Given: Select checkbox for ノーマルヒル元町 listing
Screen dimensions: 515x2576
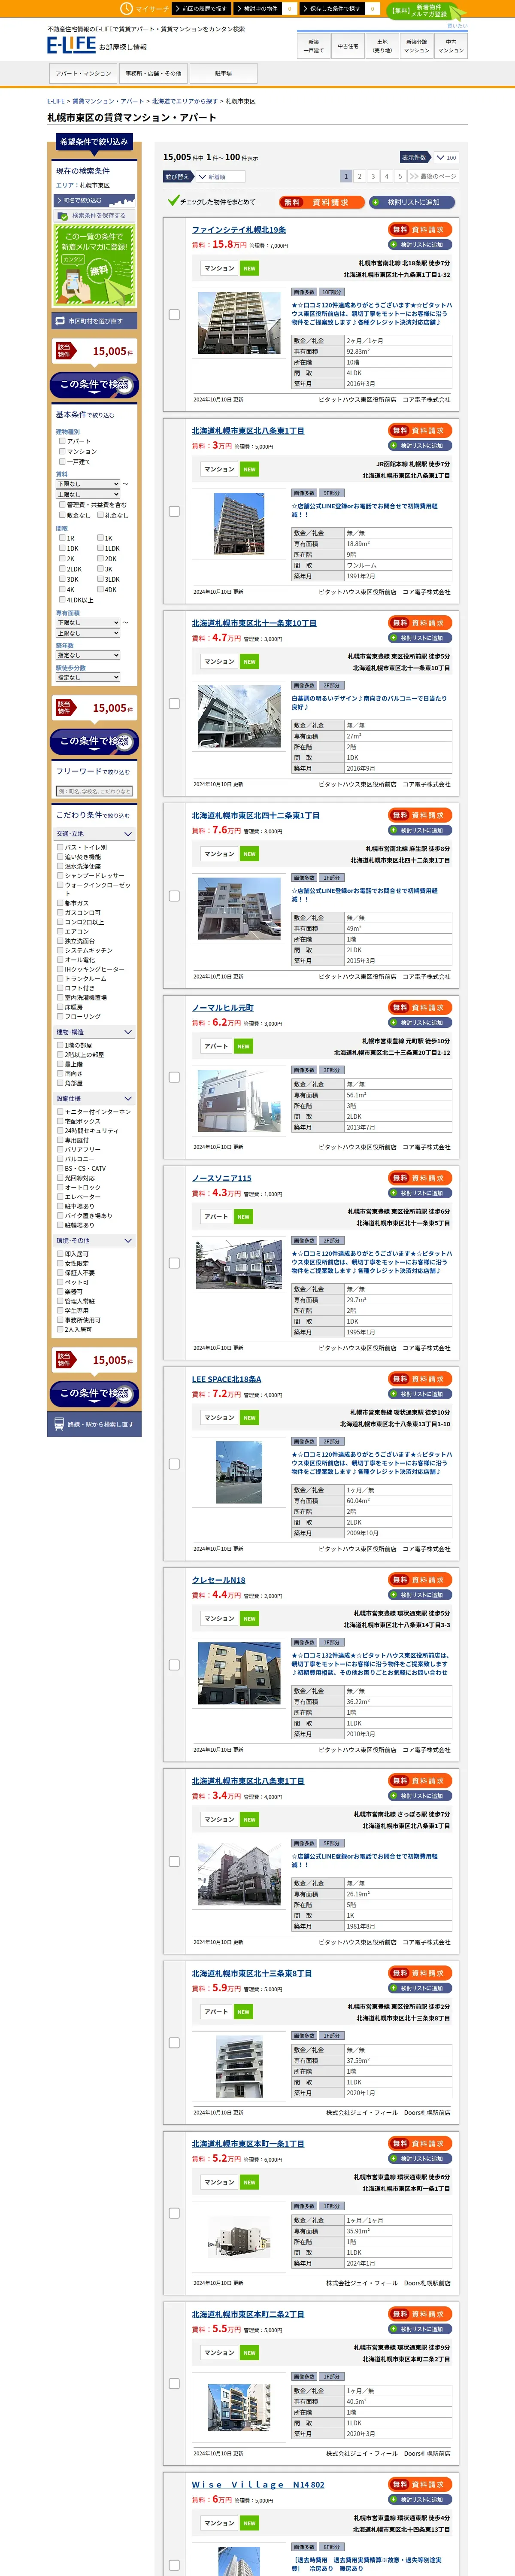Looking at the screenshot, I should [x=174, y=1077].
